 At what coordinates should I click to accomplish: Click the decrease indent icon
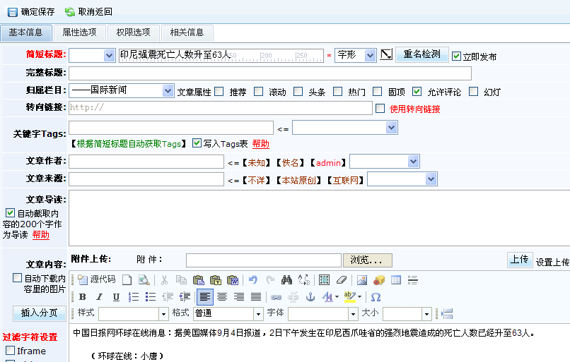tap(168, 297)
